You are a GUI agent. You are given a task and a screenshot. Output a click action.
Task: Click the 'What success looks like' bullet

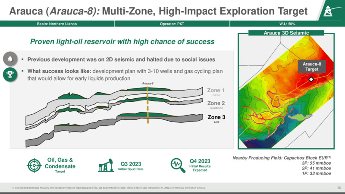125,75
